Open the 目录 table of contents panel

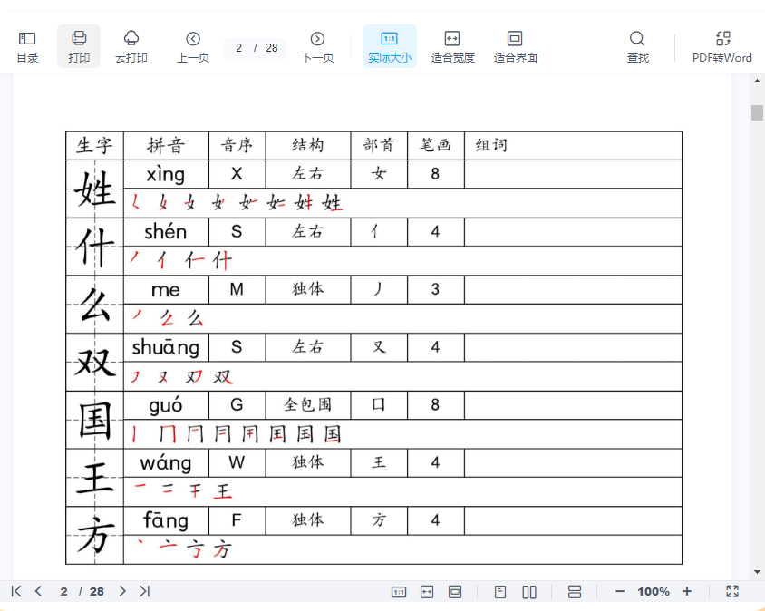click(x=27, y=46)
